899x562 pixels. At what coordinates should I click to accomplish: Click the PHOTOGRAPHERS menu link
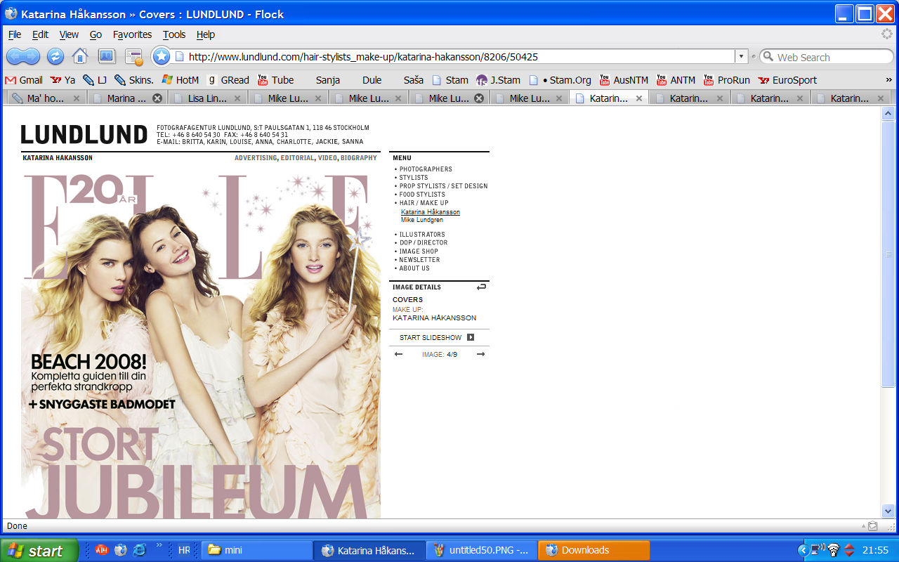coord(426,169)
